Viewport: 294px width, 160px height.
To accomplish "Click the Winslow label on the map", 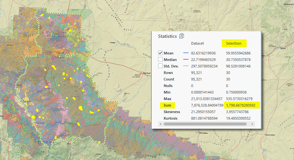I will tap(147, 73).
